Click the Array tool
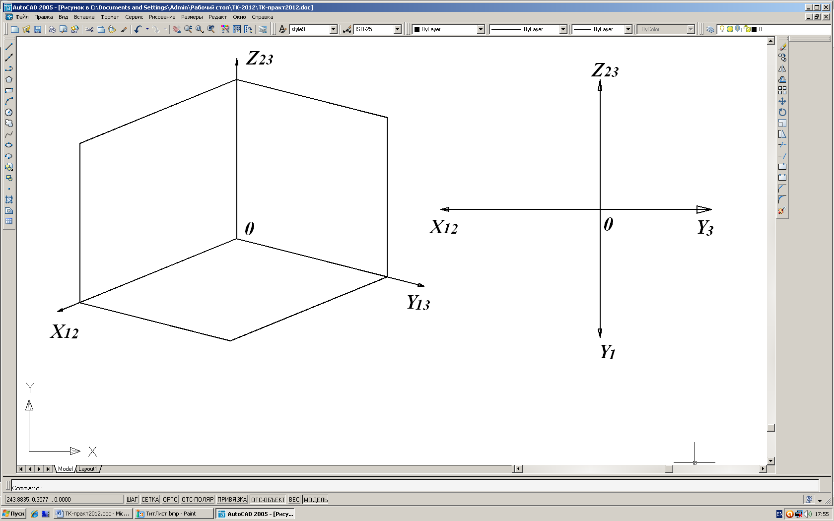Image resolution: width=834 pixels, height=521 pixels. click(782, 90)
